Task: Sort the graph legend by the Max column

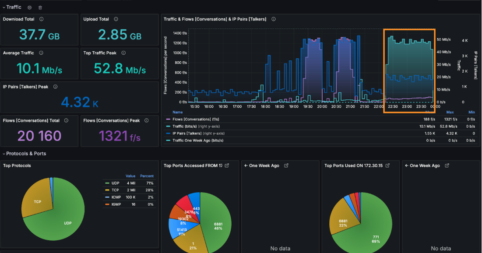Action: tap(450, 112)
